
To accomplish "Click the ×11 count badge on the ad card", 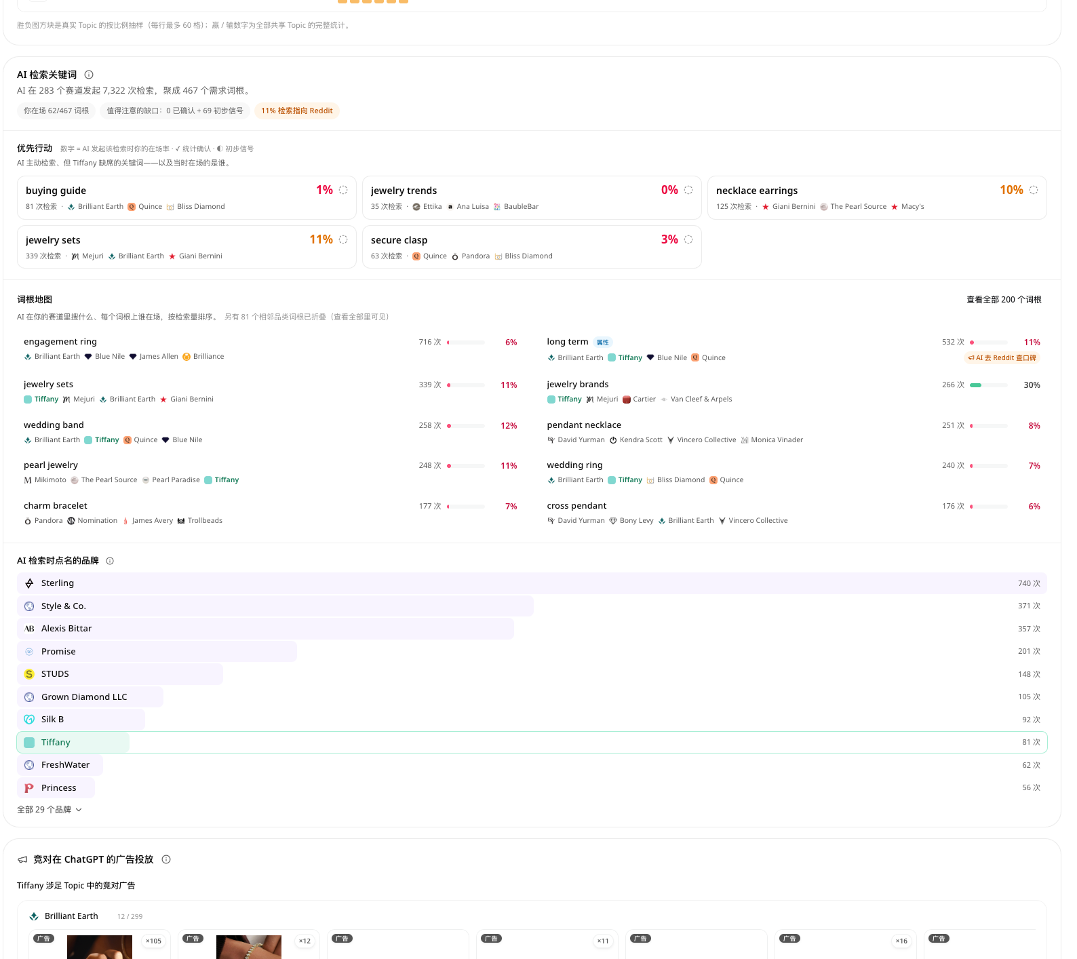I will tap(603, 941).
